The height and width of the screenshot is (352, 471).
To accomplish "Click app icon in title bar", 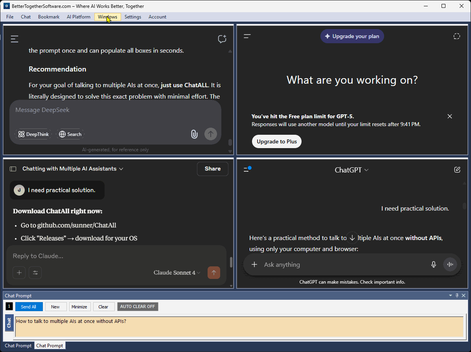I will [x=6, y=6].
